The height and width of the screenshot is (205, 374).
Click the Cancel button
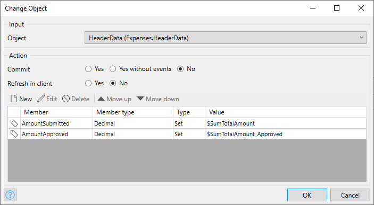tap(350, 195)
